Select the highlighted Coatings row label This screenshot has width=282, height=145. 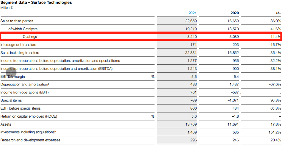[30, 37]
